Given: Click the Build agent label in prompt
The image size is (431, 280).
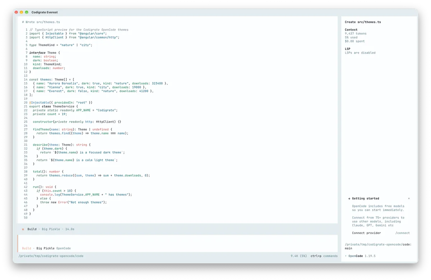Looking at the screenshot, I should [26, 248].
